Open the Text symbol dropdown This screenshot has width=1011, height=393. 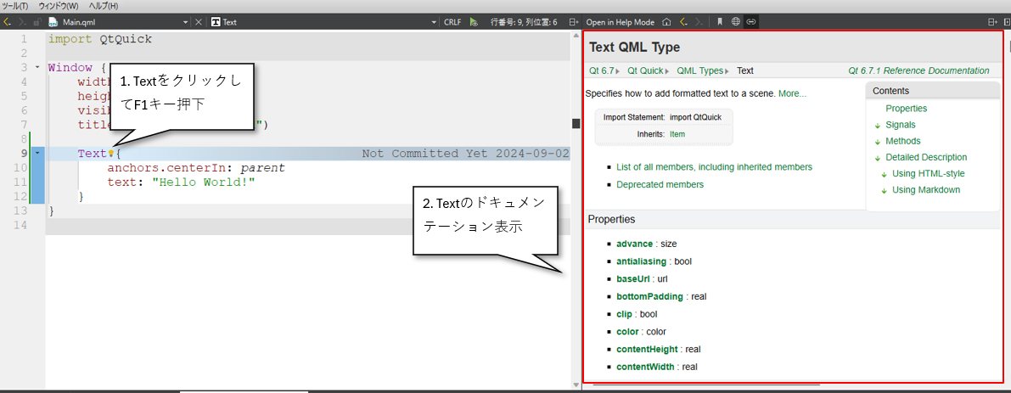(434, 22)
